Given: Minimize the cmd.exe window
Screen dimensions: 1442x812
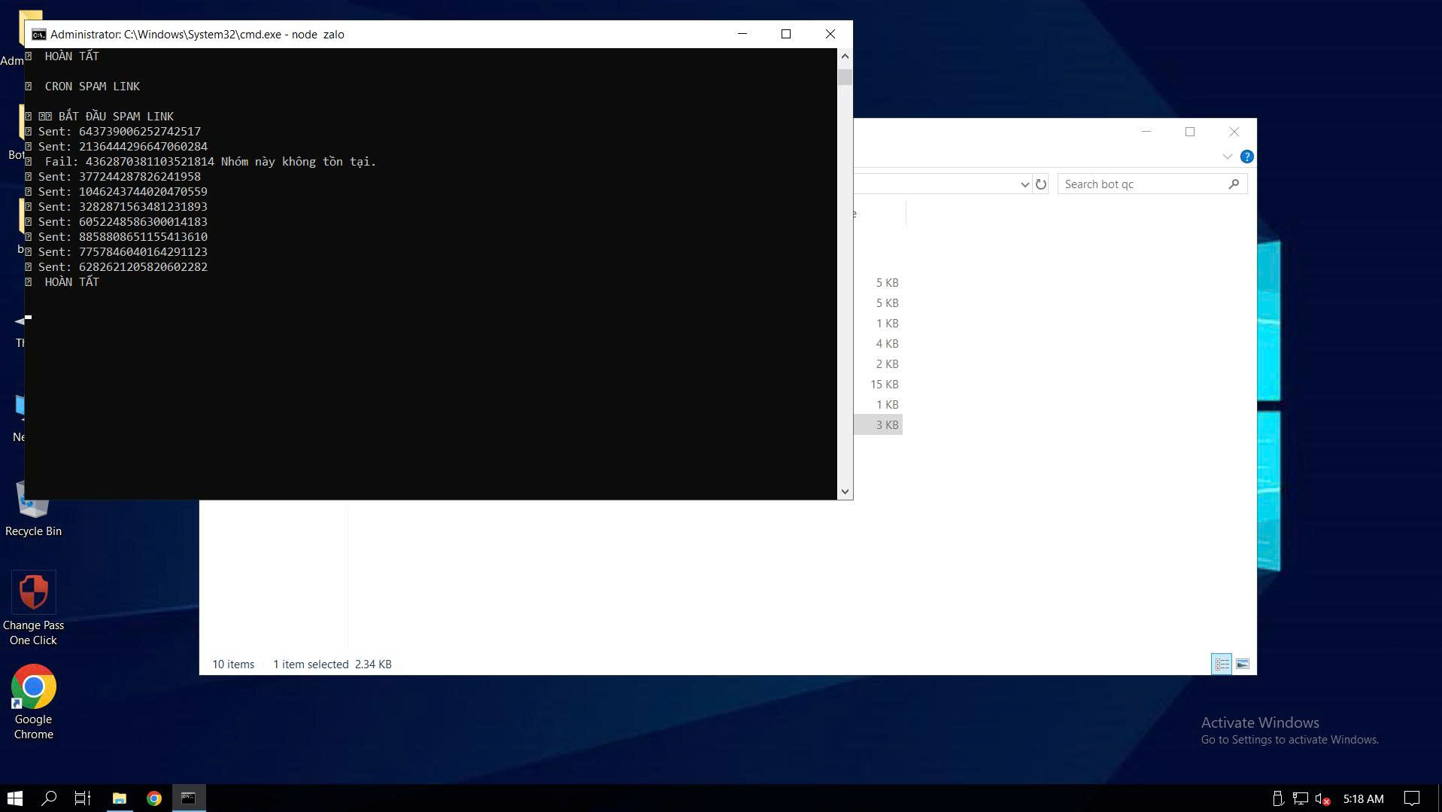Looking at the screenshot, I should (x=742, y=34).
